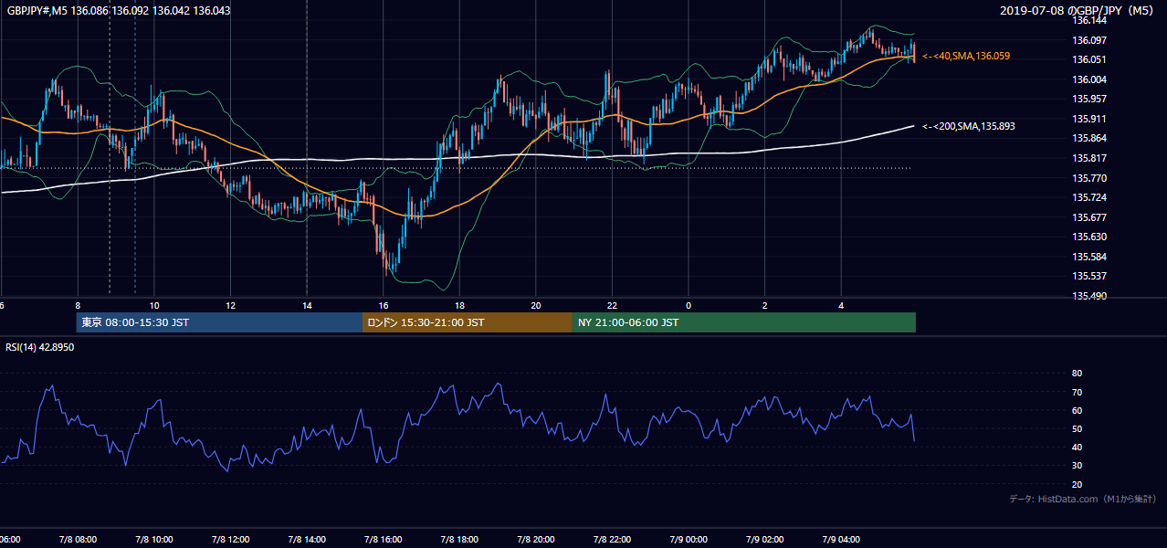Image resolution: width=1167 pixels, height=548 pixels.
Task: Click the 7/8 12:00 date label
Action: pyautogui.click(x=230, y=540)
